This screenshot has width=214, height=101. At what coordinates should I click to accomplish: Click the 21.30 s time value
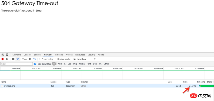(x=192, y=86)
